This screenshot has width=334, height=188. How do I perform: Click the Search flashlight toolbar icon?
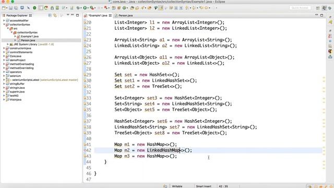pyautogui.click(x=142, y=8)
